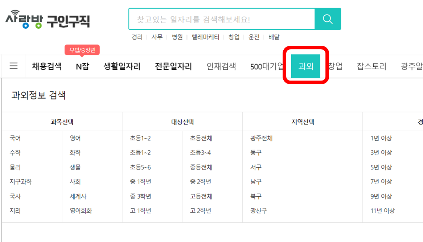Open the 잡스토리 section
The width and height of the screenshot is (423, 242).
(x=371, y=66)
